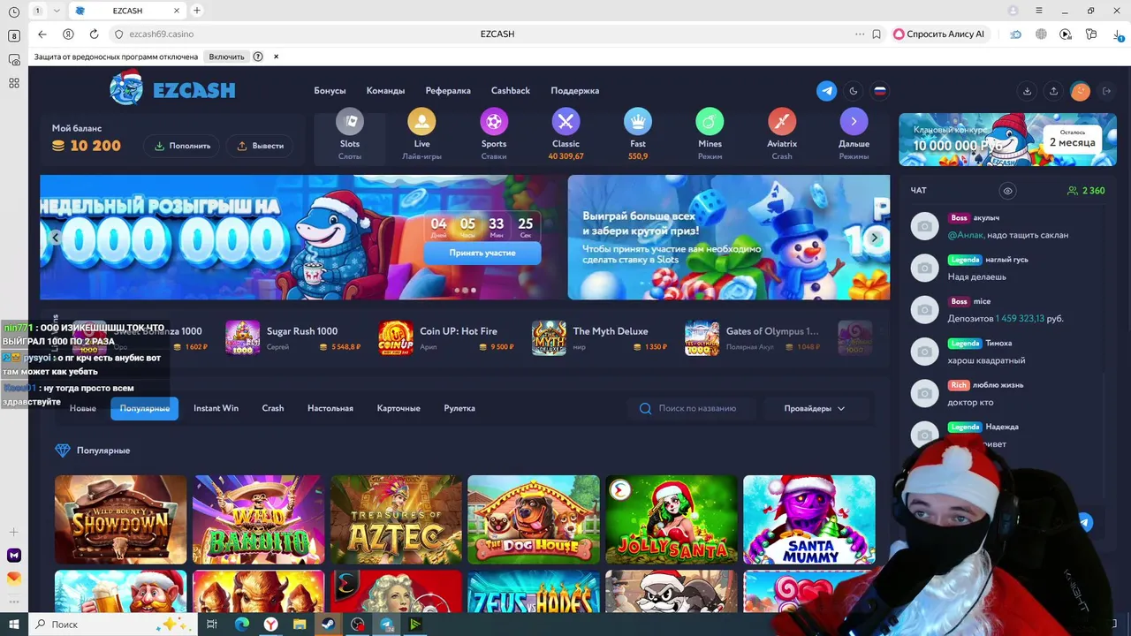Click the Пополнить deposit button

click(183, 146)
